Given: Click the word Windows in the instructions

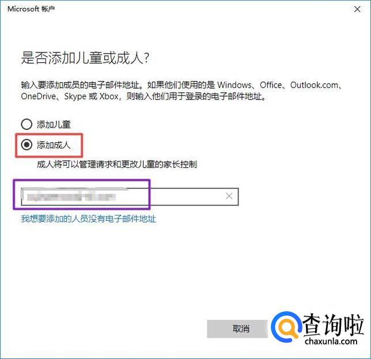Looking at the screenshot, I should [234, 85].
